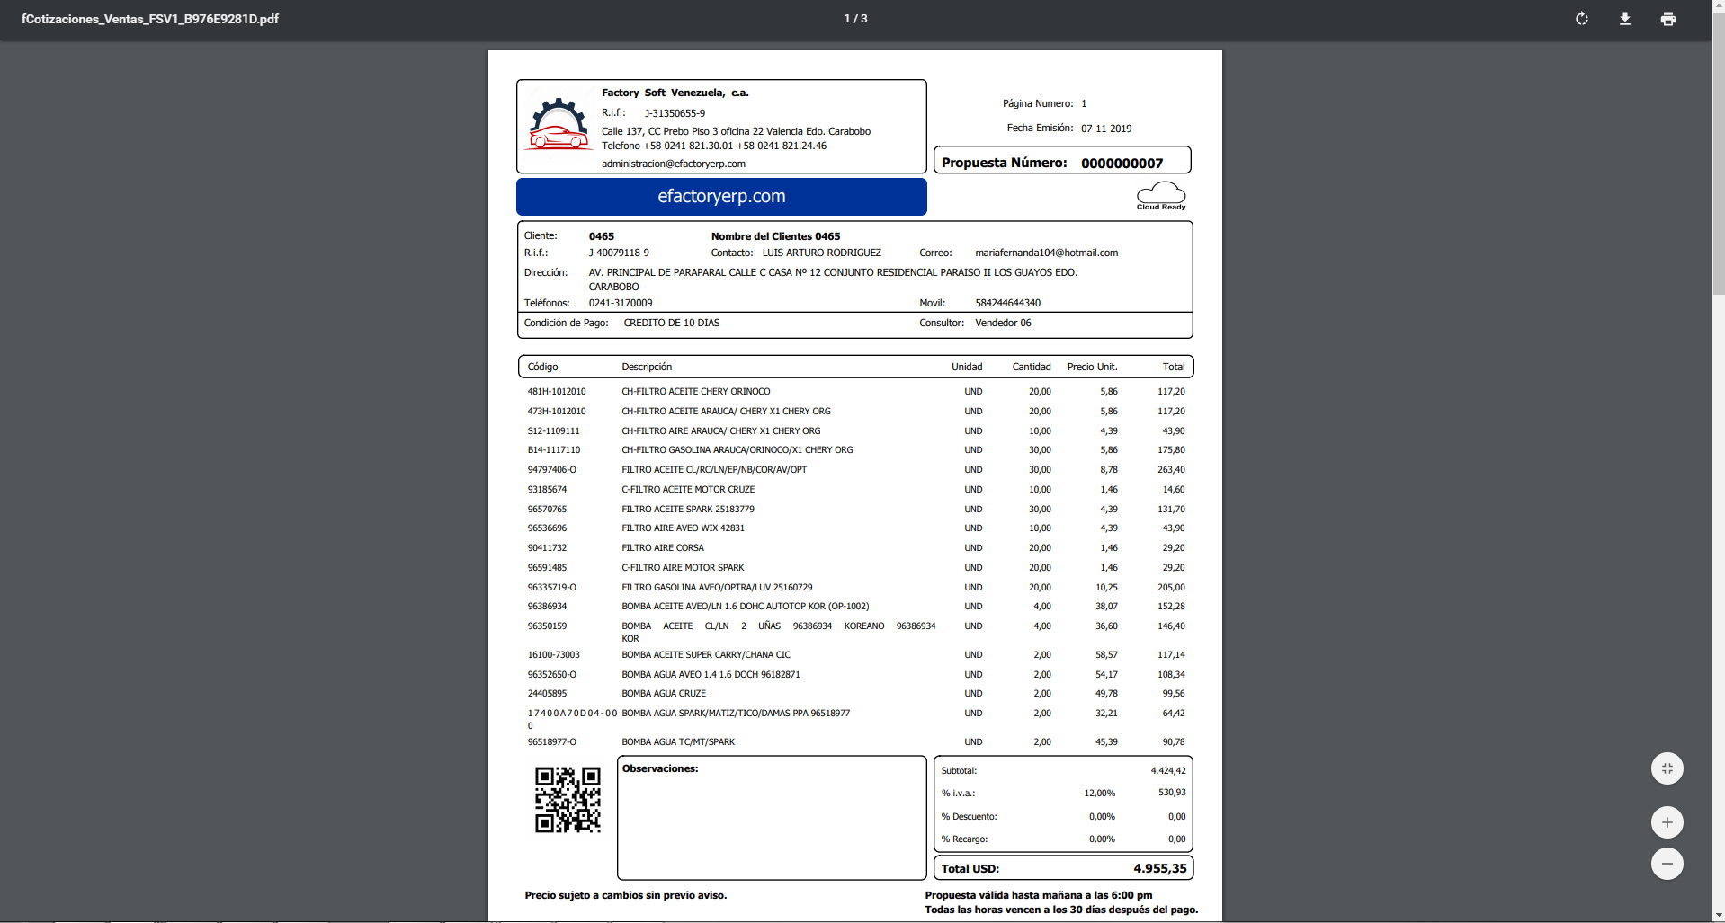Click the file name fCotizaciones_Ventas_FSV1_B976E9281D.pdf
The height and width of the screenshot is (923, 1725).
coord(150,19)
